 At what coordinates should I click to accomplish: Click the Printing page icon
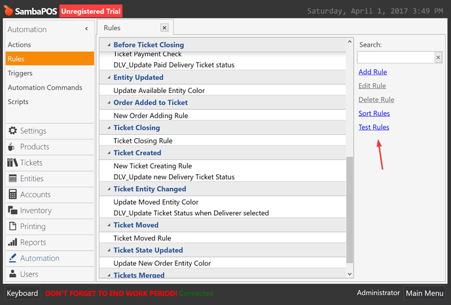pos(12,226)
